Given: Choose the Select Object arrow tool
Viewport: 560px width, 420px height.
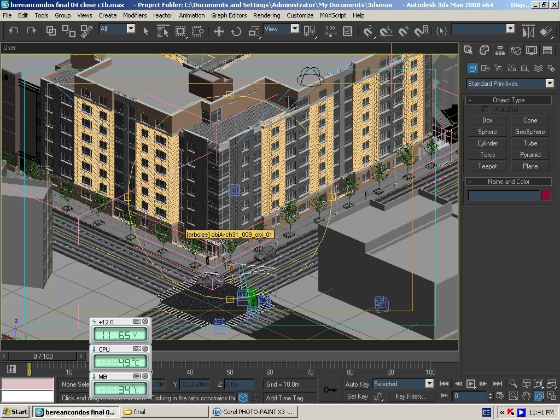Looking at the screenshot, I should tap(145, 31).
